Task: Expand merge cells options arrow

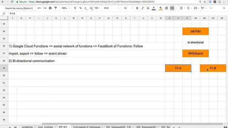Action: point(176,8)
